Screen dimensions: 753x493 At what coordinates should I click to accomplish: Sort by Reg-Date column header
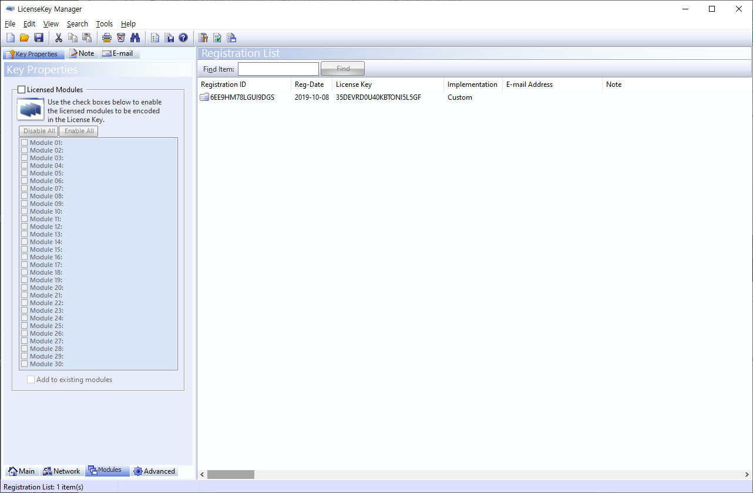coord(312,85)
